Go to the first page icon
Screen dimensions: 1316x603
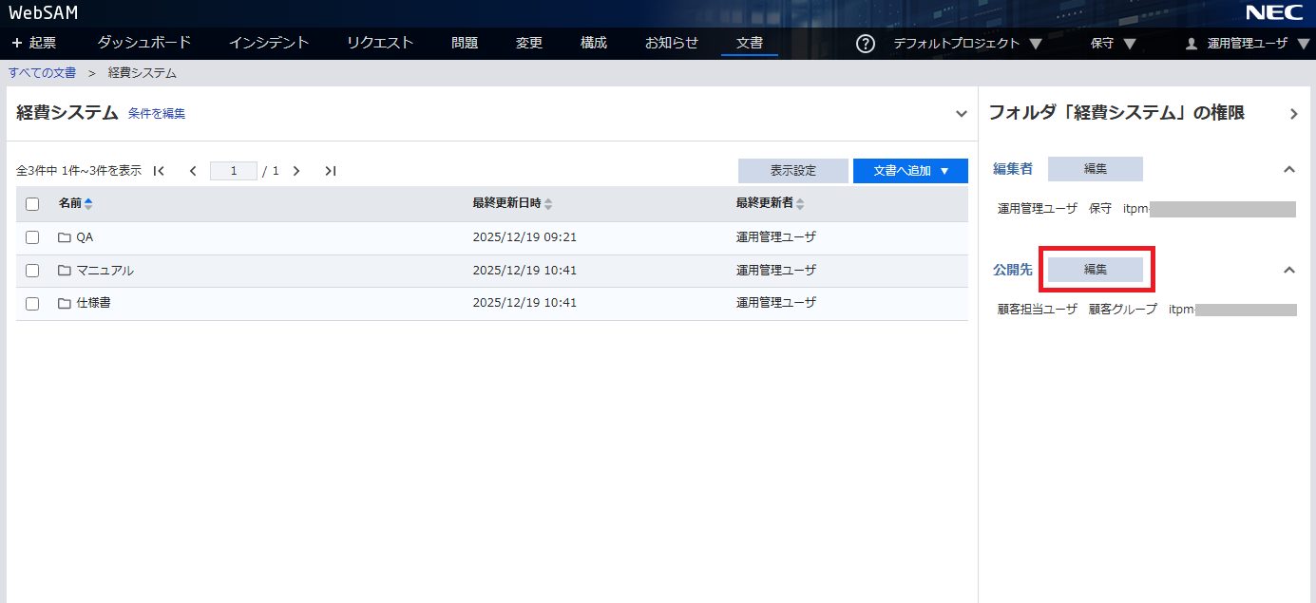click(x=159, y=171)
